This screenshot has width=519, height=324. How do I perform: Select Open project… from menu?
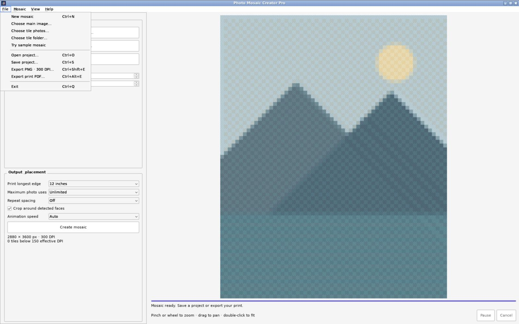point(46,55)
